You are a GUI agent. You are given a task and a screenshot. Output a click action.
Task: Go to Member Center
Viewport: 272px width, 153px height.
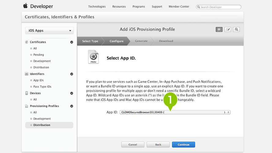pos(179,7)
